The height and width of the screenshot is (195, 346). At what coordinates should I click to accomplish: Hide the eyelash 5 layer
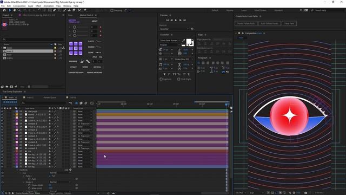pyautogui.click(x=2, y=148)
